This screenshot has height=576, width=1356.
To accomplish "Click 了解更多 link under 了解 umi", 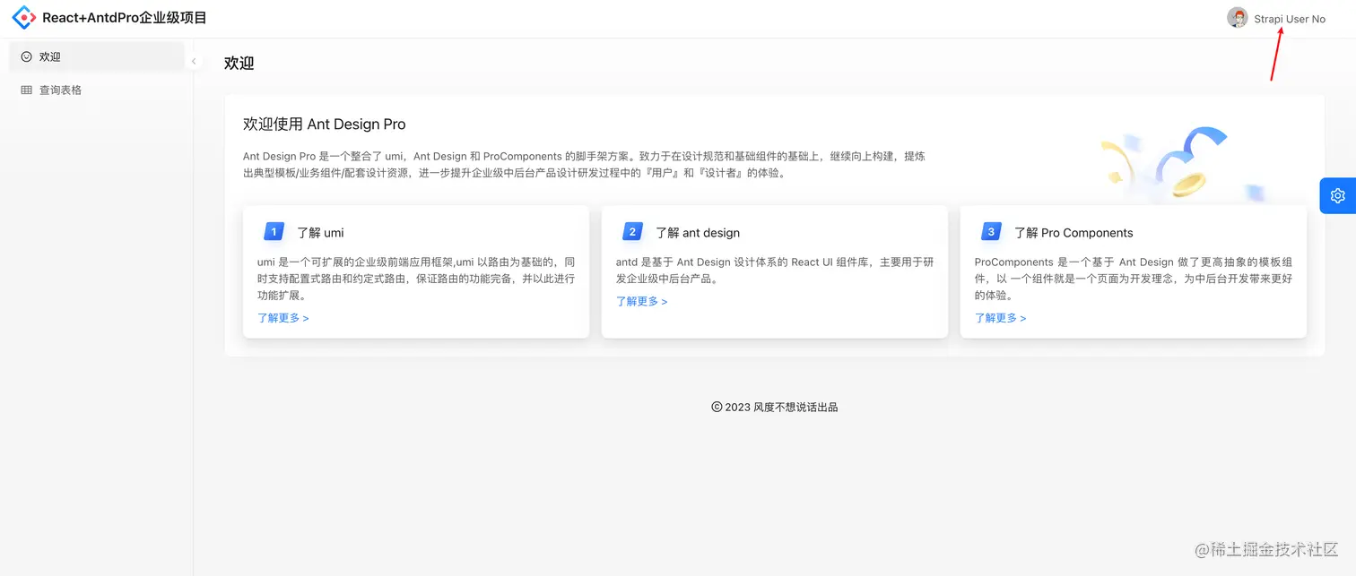I will point(283,318).
